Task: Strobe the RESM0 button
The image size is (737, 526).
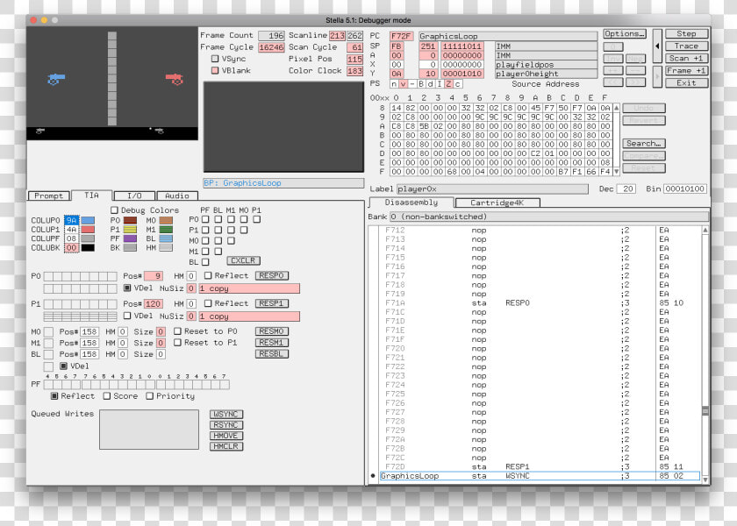Action: [x=272, y=331]
